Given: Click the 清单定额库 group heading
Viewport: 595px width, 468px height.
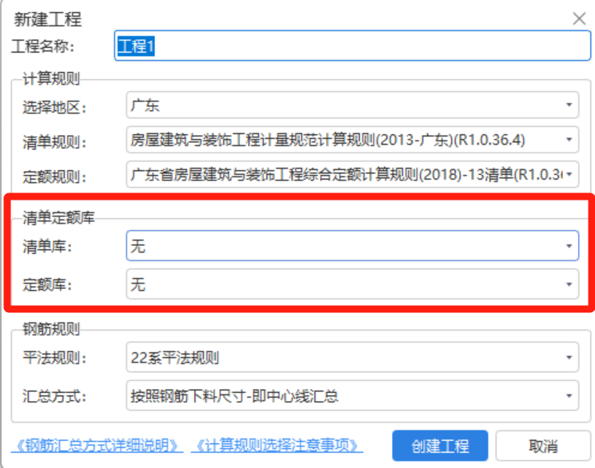Looking at the screenshot, I should (58, 217).
